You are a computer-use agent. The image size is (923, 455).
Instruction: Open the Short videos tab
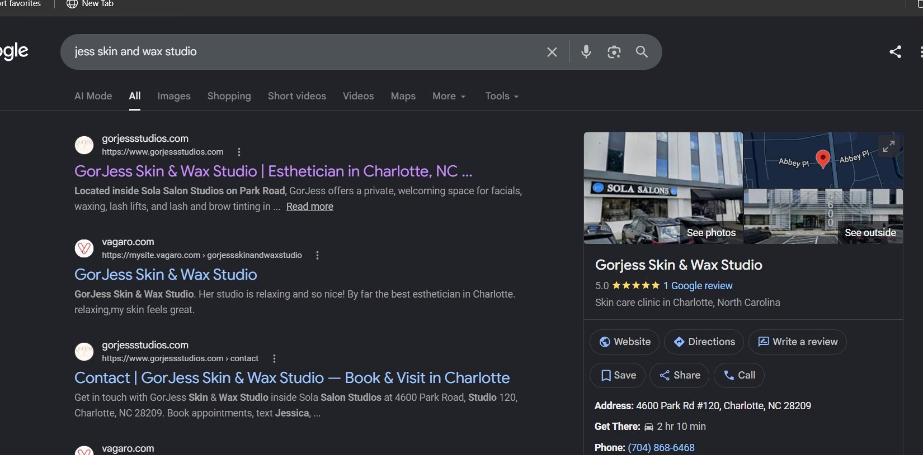coord(297,96)
